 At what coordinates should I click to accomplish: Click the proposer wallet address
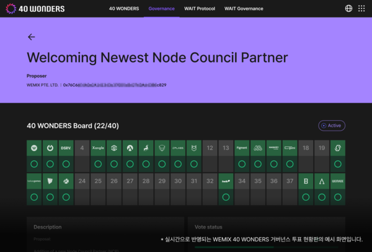pos(115,85)
